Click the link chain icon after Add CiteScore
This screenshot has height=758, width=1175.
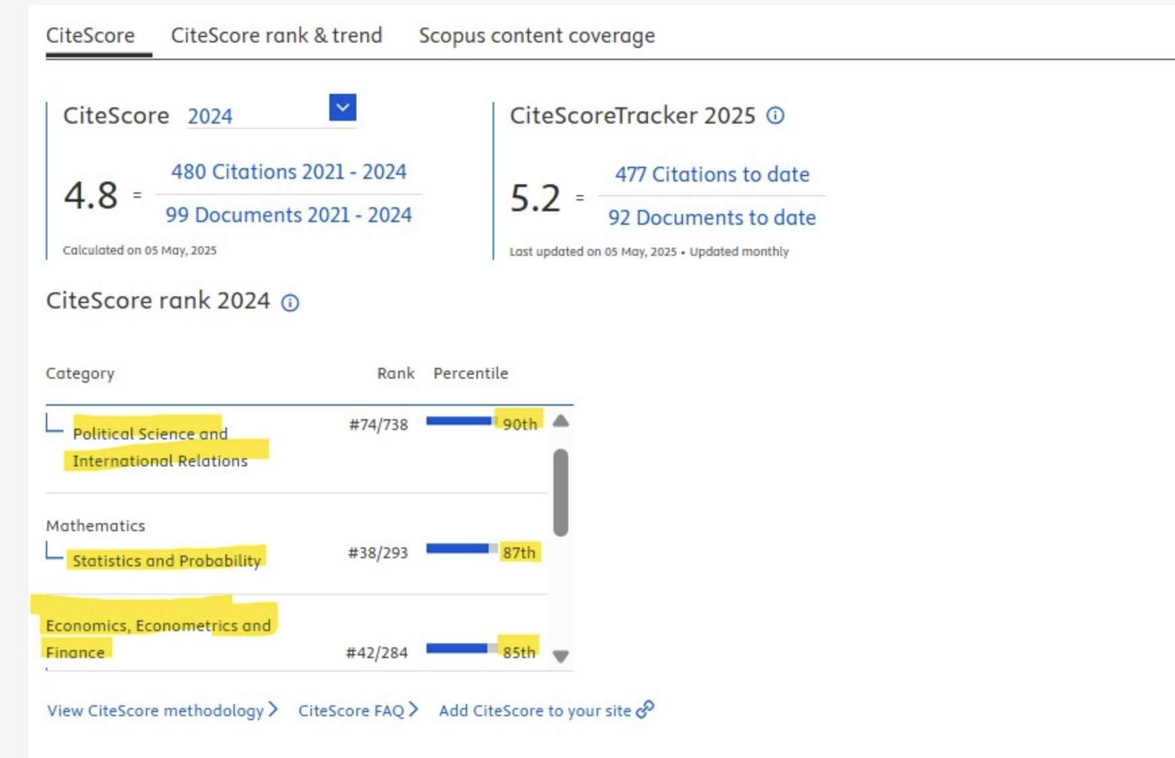click(x=645, y=709)
